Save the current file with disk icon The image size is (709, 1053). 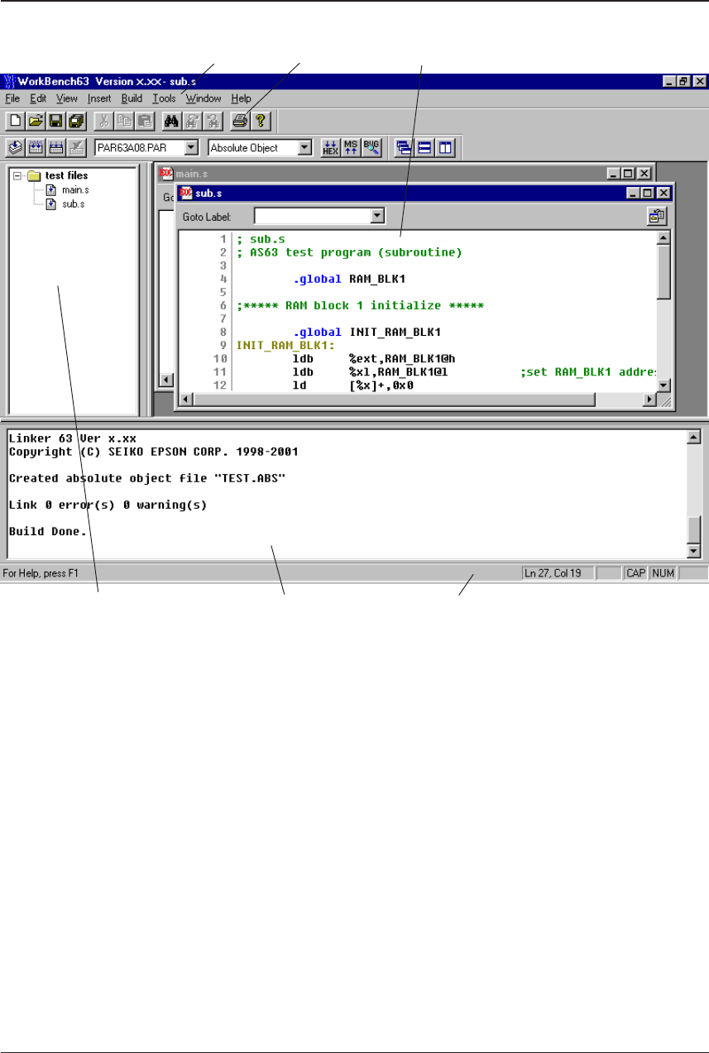click(x=56, y=121)
